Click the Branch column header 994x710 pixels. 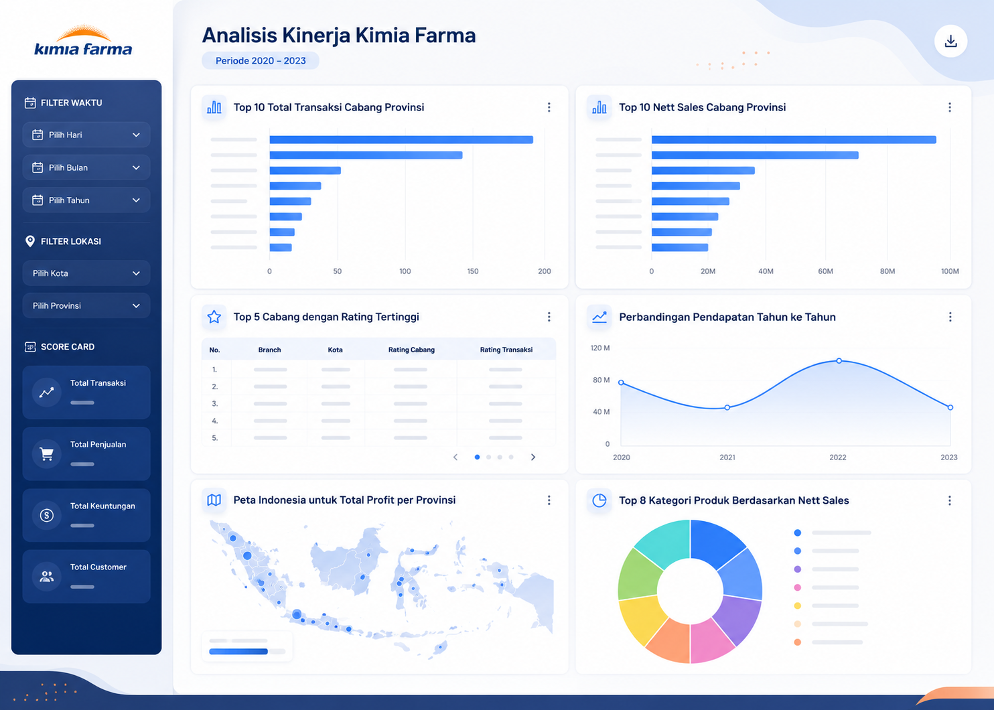click(269, 350)
